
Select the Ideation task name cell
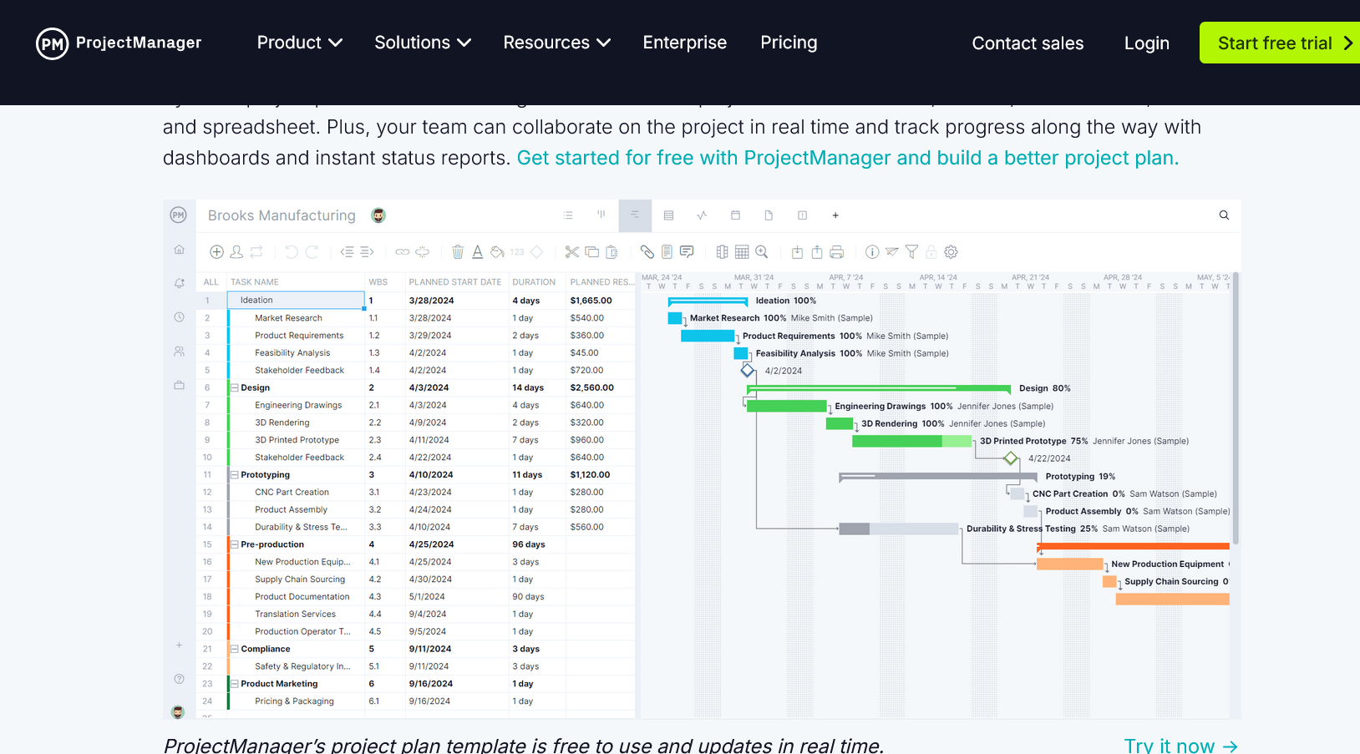click(x=296, y=301)
